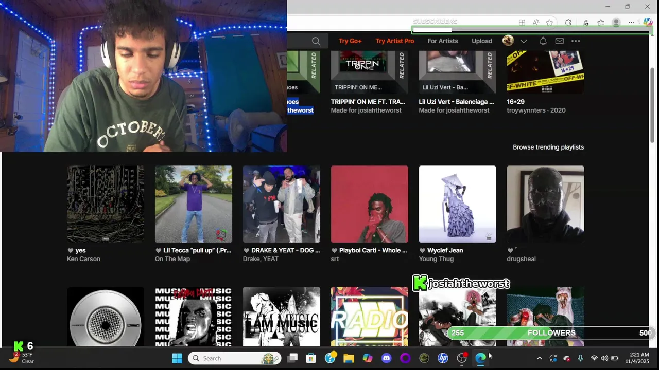The width and height of the screenshot is (659, 370).
Task: Show hidden system tray icons chevron
Action: (539, 358)
